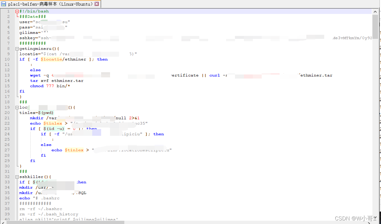Click the '###Date###' comment line

click(33, 17)
